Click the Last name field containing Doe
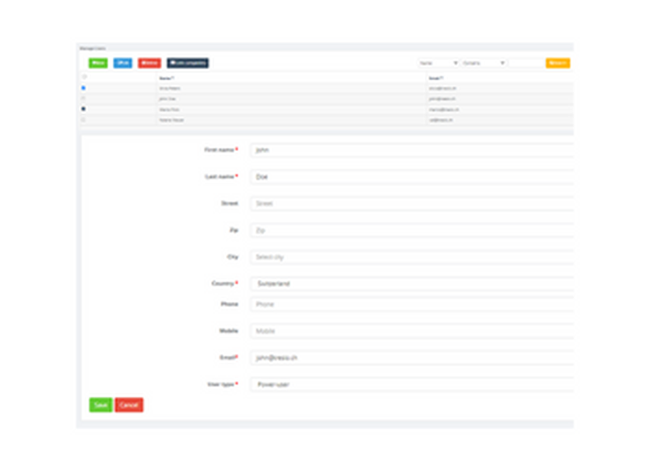The width and height of the screenshot is (650, 464). click(412, 177)
